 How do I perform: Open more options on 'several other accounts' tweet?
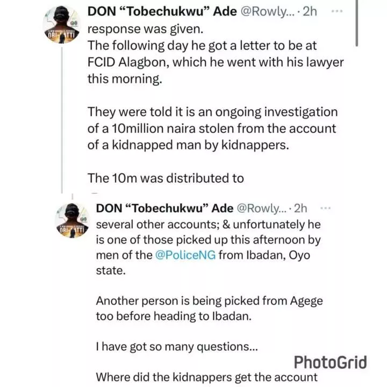(x=325, y=208)
